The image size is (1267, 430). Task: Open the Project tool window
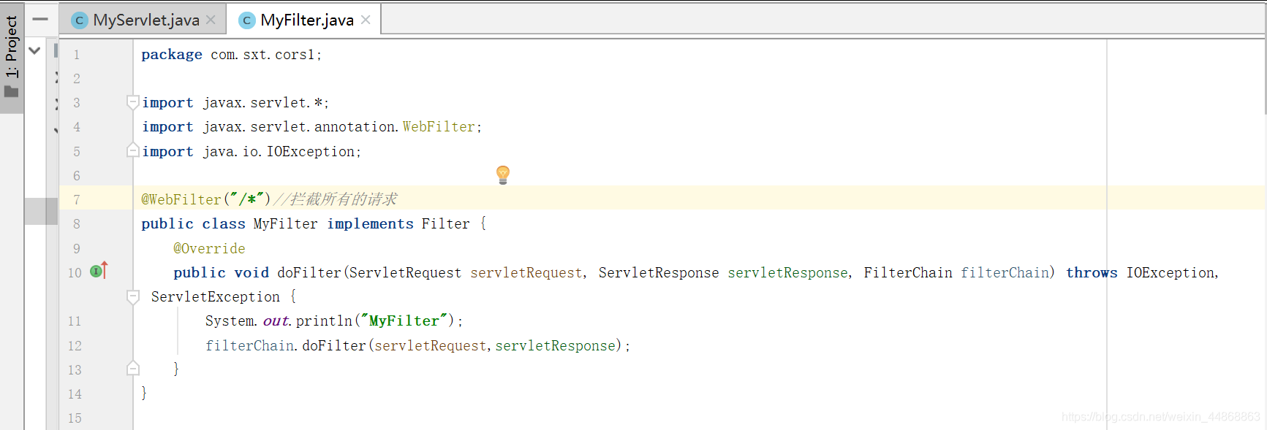pos(12,57)
